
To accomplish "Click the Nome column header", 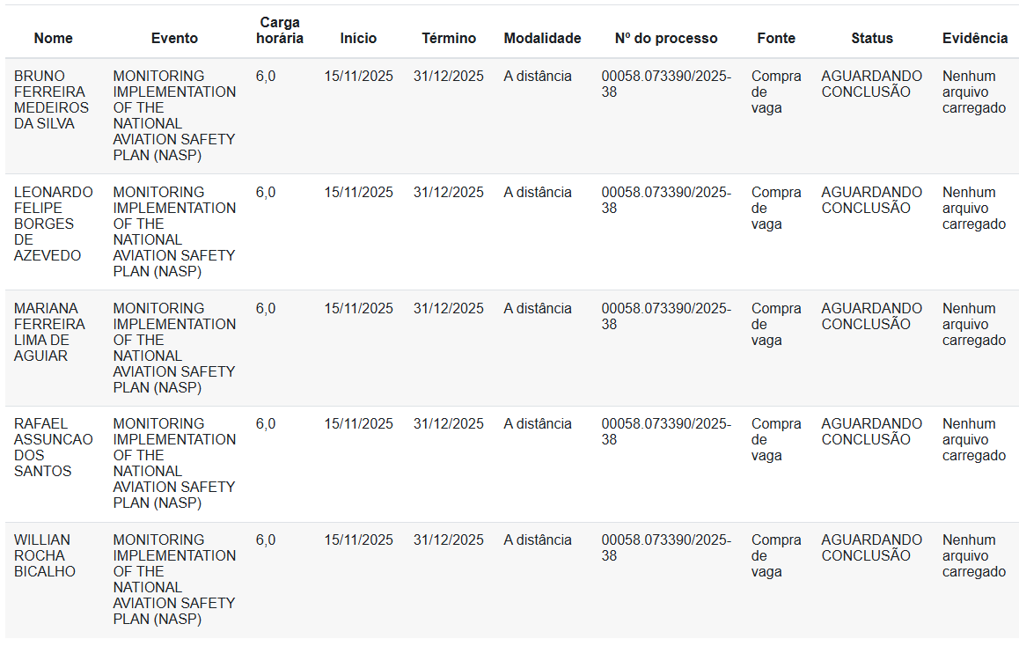I will (x=54, y=39).
